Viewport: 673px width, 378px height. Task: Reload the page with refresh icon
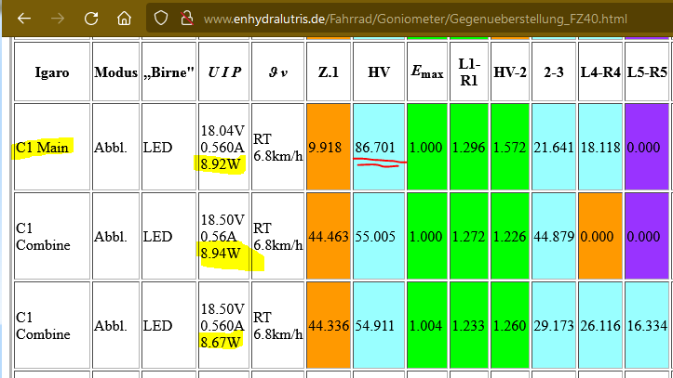click(91, 19)
